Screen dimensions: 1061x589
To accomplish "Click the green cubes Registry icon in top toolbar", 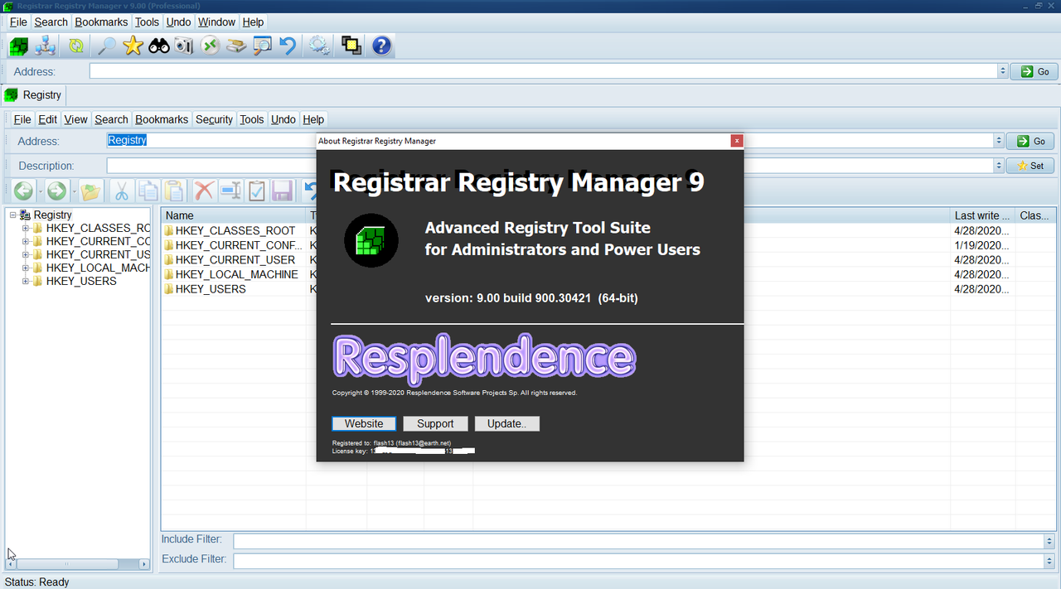I will (18, 46).
